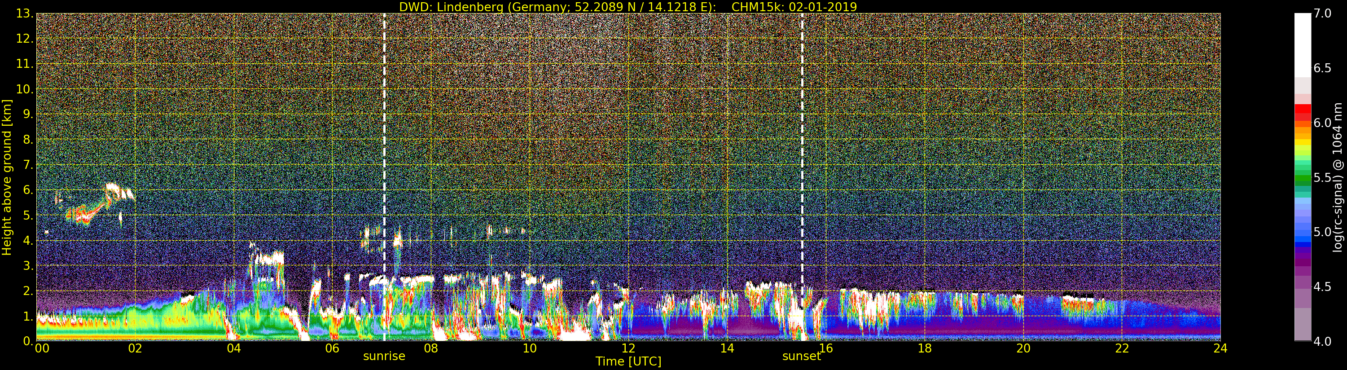Select the "sunrise" label below the time axis

(x=384, y=357)
